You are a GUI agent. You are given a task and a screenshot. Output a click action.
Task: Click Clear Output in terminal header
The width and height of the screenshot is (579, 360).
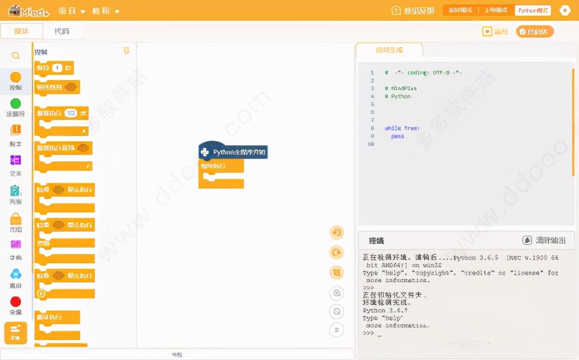tap(544, 240)
